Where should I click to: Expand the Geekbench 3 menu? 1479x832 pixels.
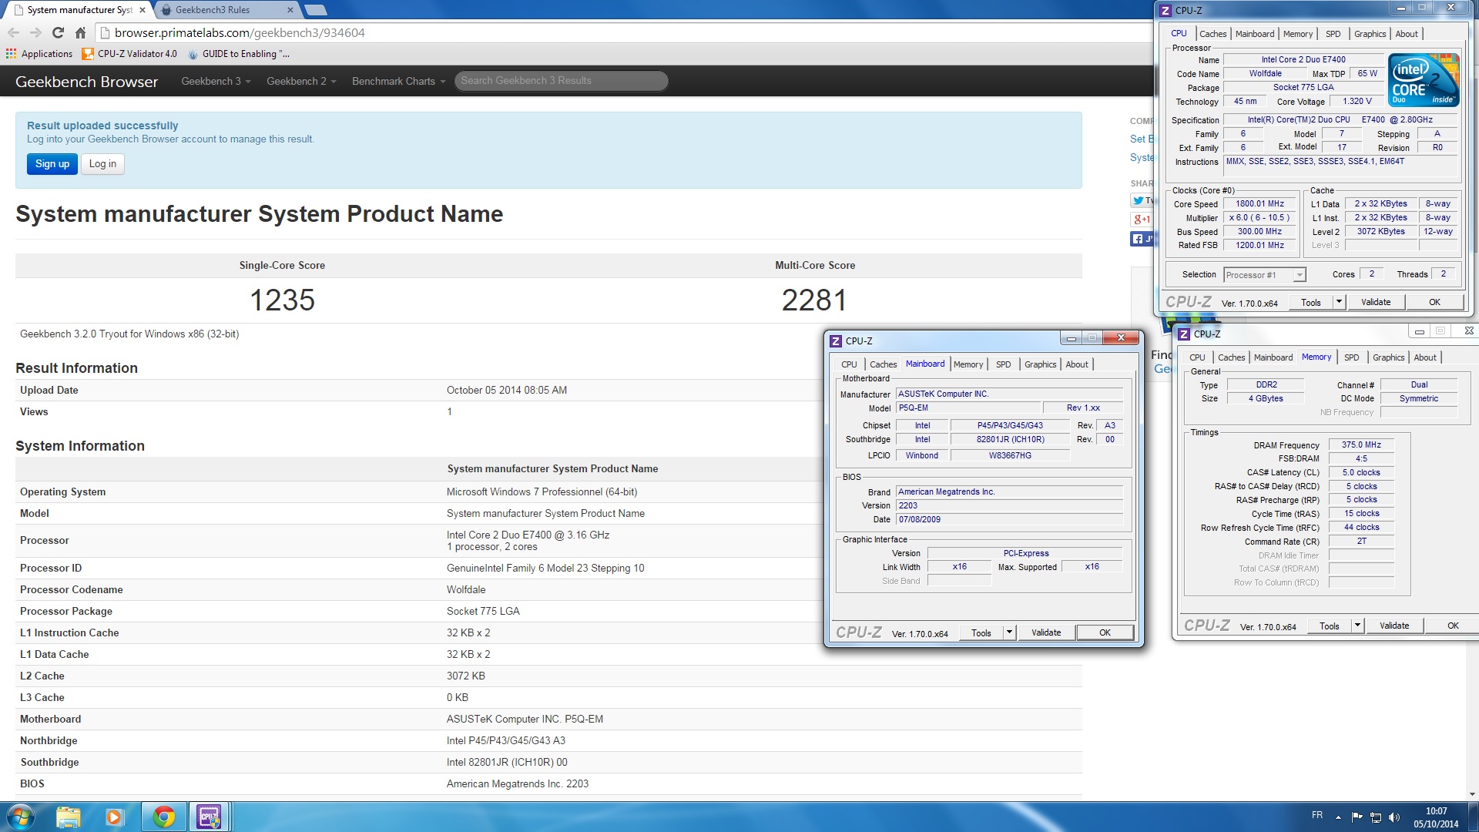[x=216, y=81]
